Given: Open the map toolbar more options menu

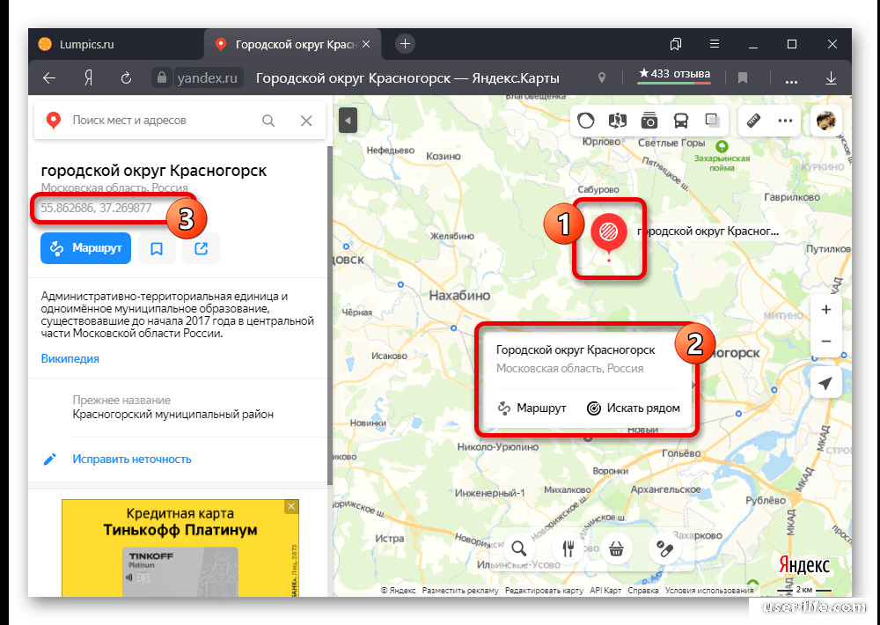Looking at the screenshot, I should pos(785,121).
